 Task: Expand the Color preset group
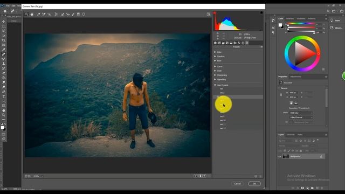point(215,52)
